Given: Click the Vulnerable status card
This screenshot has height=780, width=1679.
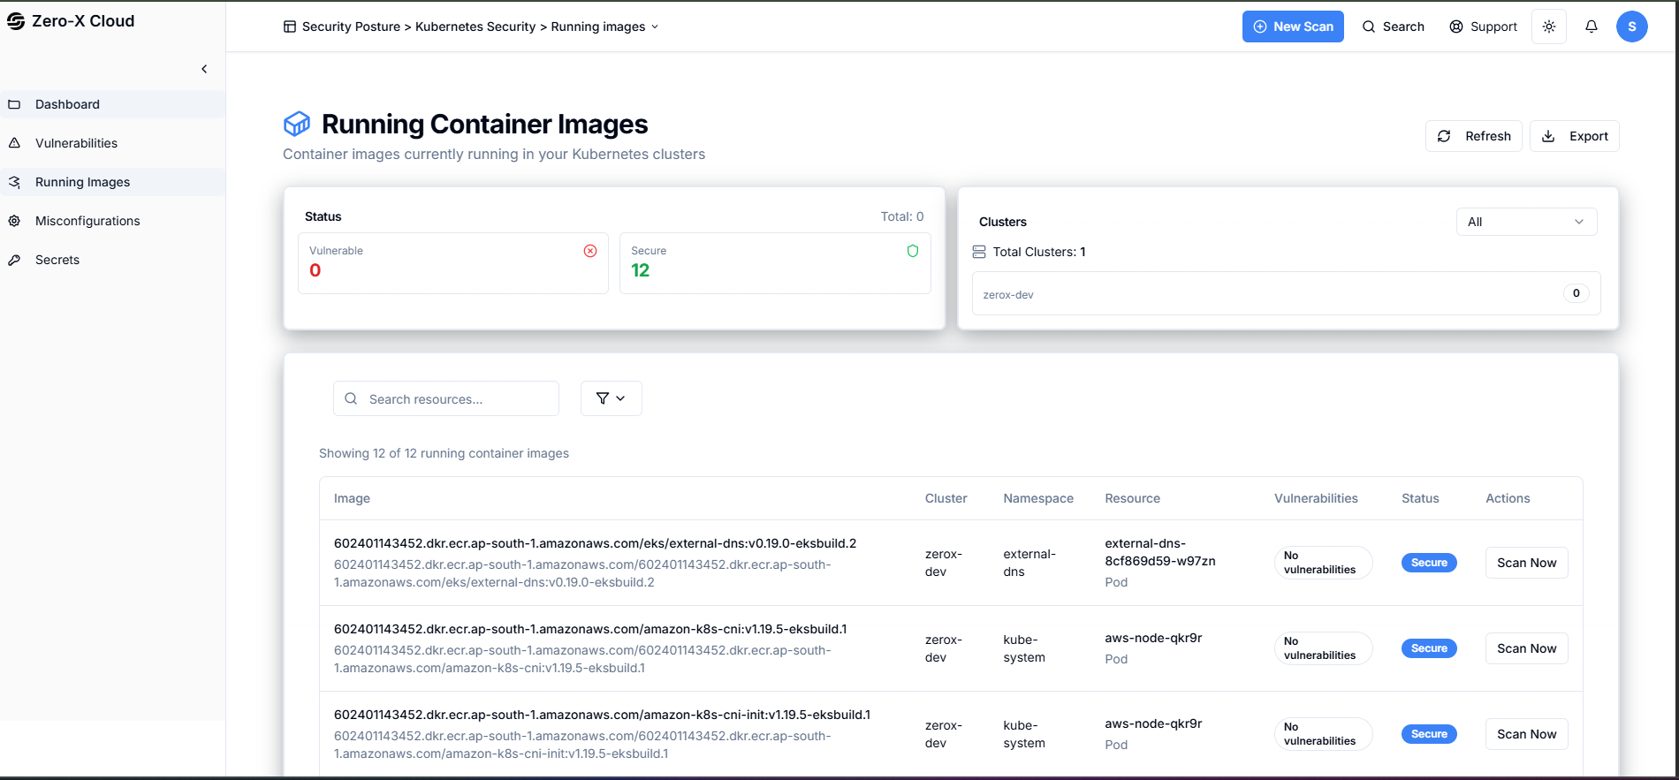Looking at the screenshot, I should [x=453, y=263].
